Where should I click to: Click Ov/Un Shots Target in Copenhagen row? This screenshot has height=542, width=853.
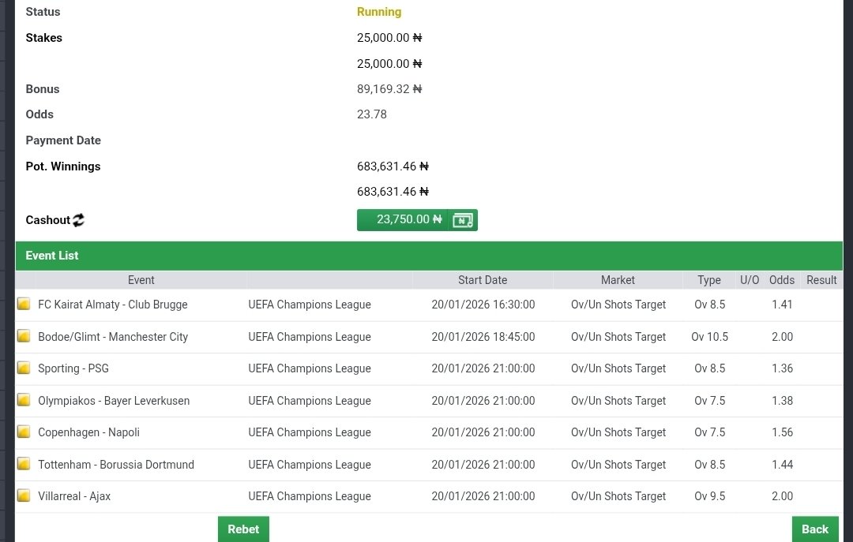coord(618,432)
